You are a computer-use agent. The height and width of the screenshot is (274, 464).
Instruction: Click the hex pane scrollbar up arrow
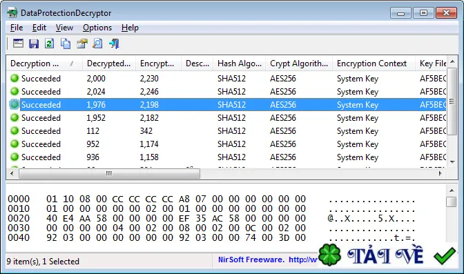coord(452,190)
